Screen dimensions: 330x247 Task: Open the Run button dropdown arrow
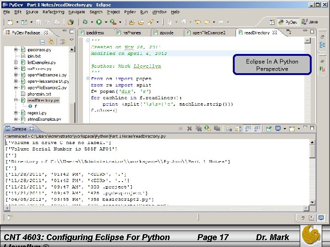pyautogui.click(x=105, y=21)
